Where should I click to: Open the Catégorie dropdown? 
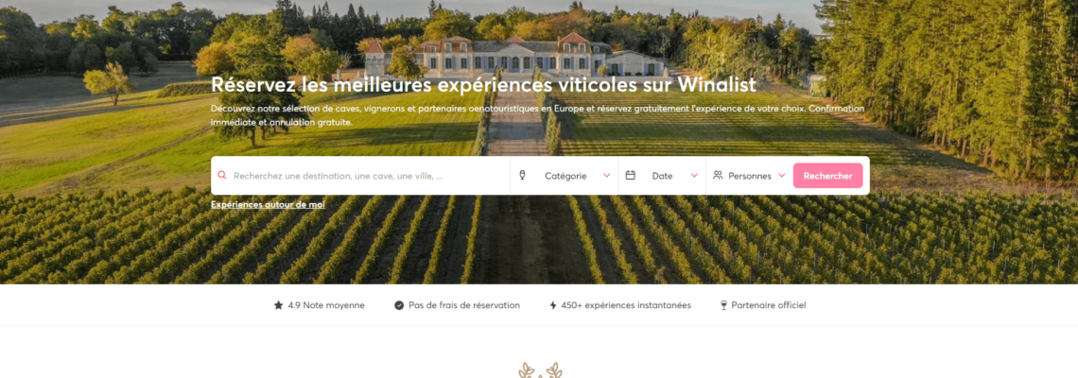pyautogui.click(x=565, y=175)
